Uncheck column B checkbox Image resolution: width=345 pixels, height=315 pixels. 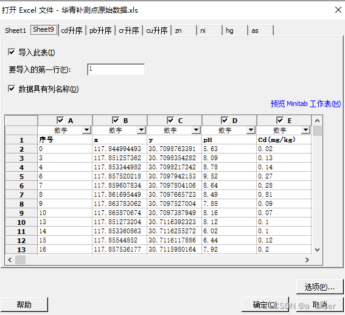115,121
